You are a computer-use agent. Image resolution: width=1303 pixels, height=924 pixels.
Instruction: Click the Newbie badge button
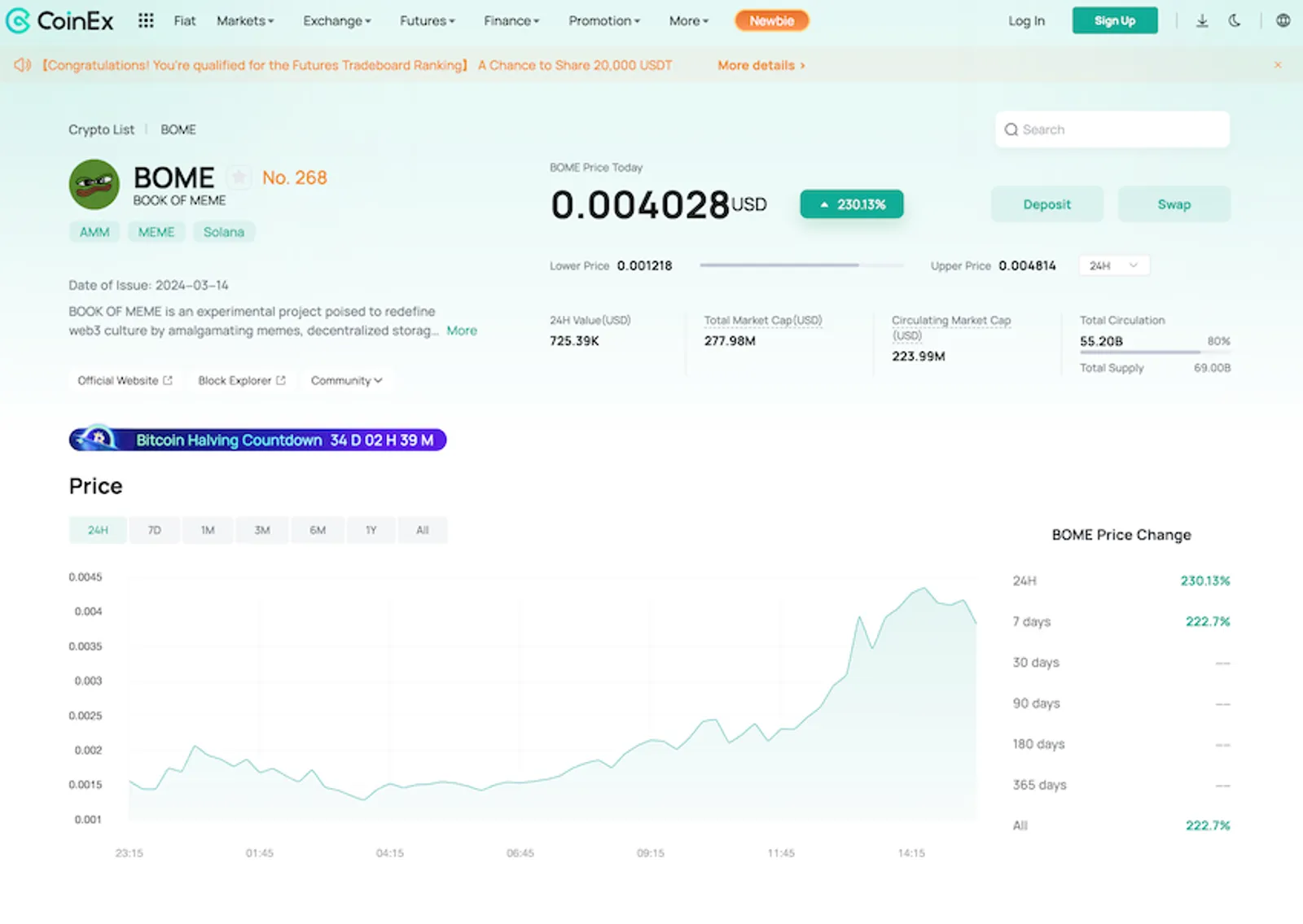(x=772, y=21)
